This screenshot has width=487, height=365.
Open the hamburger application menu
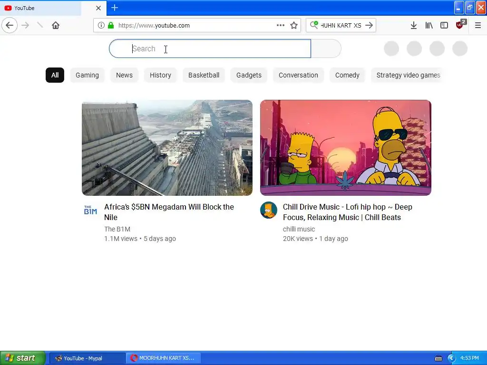[x=477, y=25]
